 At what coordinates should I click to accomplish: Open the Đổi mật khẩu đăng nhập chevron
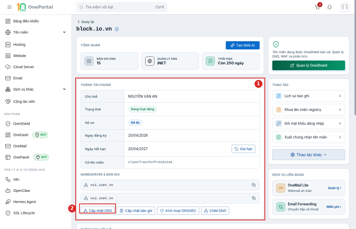tap(340, 123)
